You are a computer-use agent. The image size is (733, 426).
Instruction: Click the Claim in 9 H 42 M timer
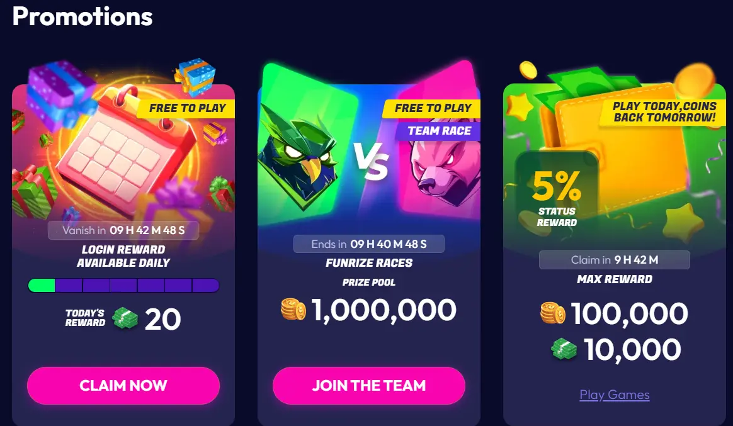tap(614, 260)
